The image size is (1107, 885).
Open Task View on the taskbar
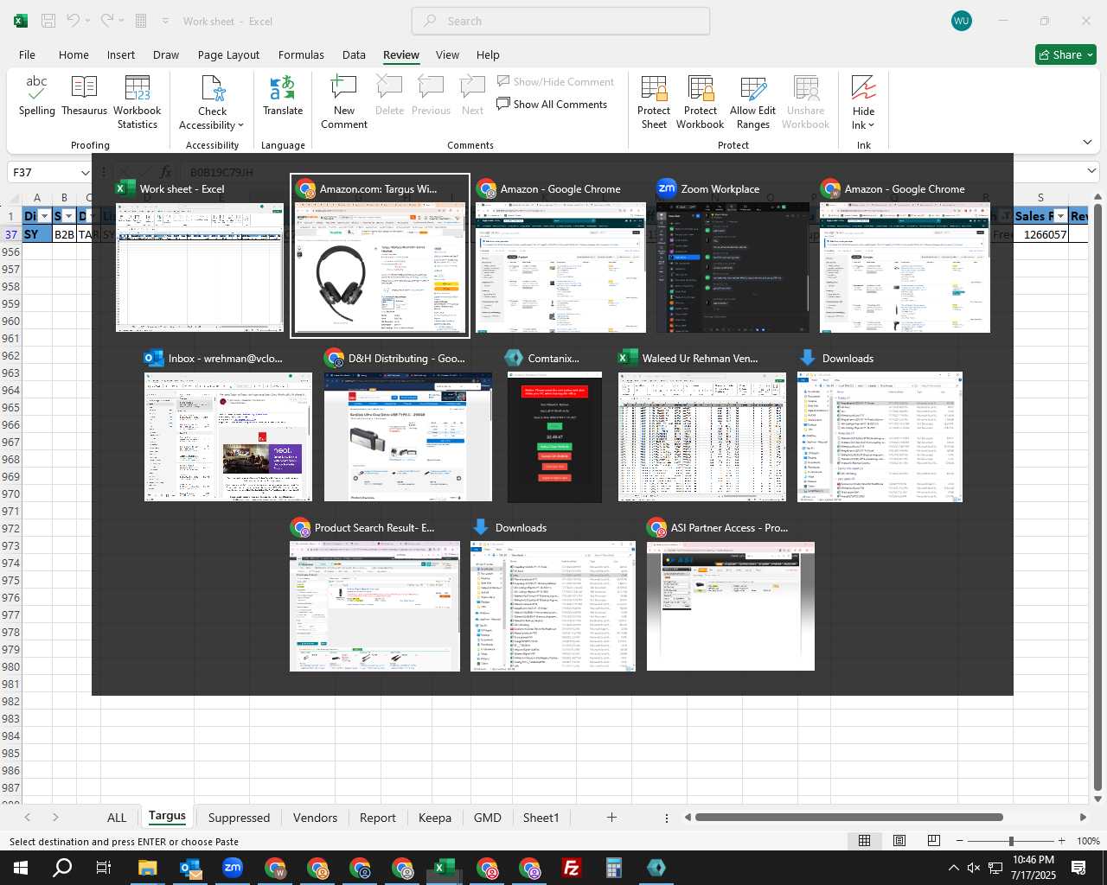pos(103,868)
